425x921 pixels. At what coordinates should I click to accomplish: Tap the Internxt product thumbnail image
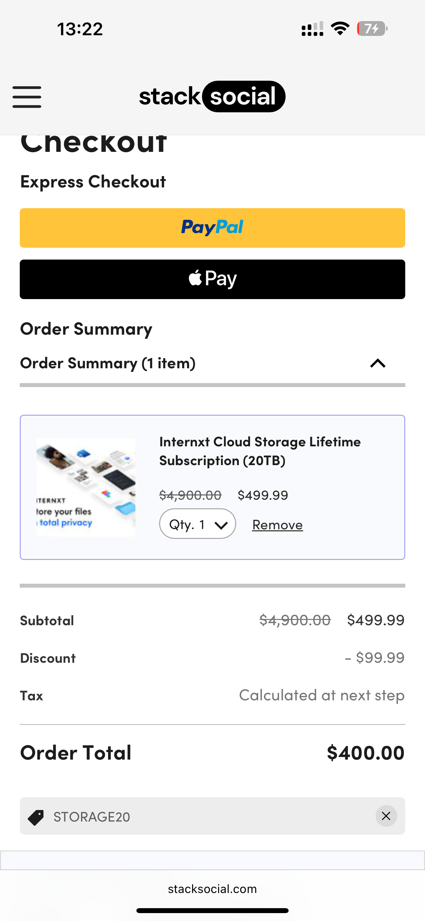(x=86, y=487)
